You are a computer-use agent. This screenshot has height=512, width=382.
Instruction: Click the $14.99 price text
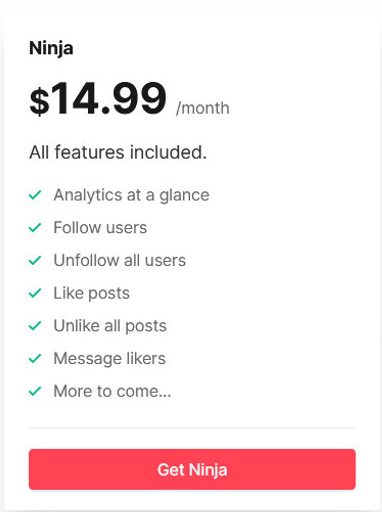tap(98, 99)
